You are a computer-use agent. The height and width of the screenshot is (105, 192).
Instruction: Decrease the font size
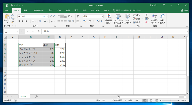(54, 16)
